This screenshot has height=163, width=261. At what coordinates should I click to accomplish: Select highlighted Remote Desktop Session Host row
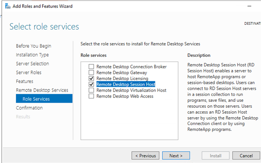(x=126, y=84)
